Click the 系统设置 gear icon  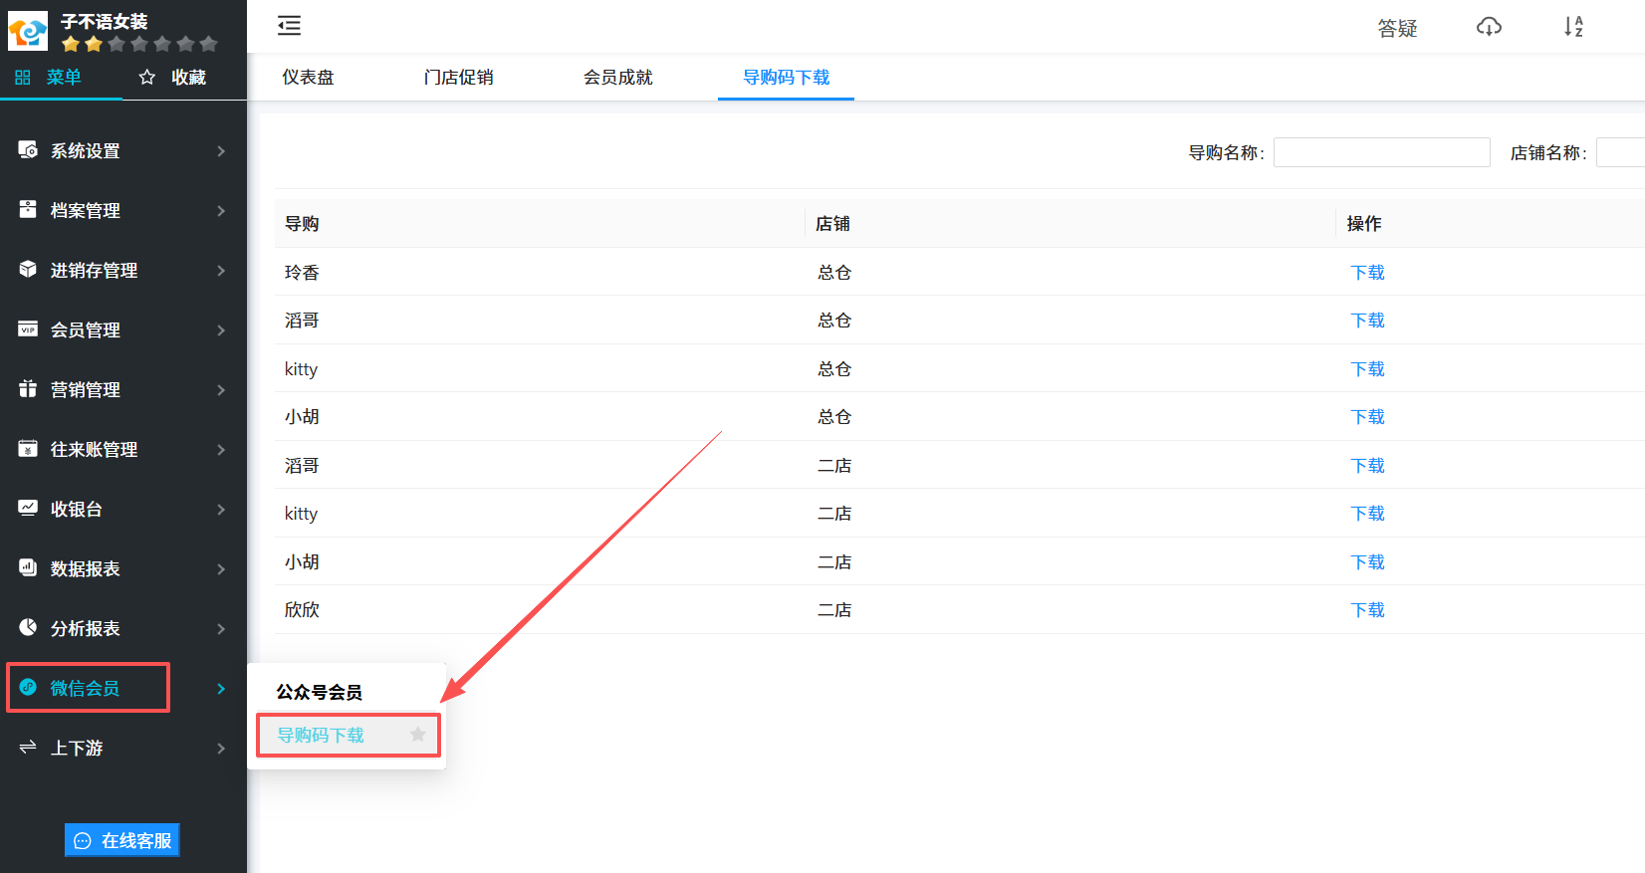[28, 149]
